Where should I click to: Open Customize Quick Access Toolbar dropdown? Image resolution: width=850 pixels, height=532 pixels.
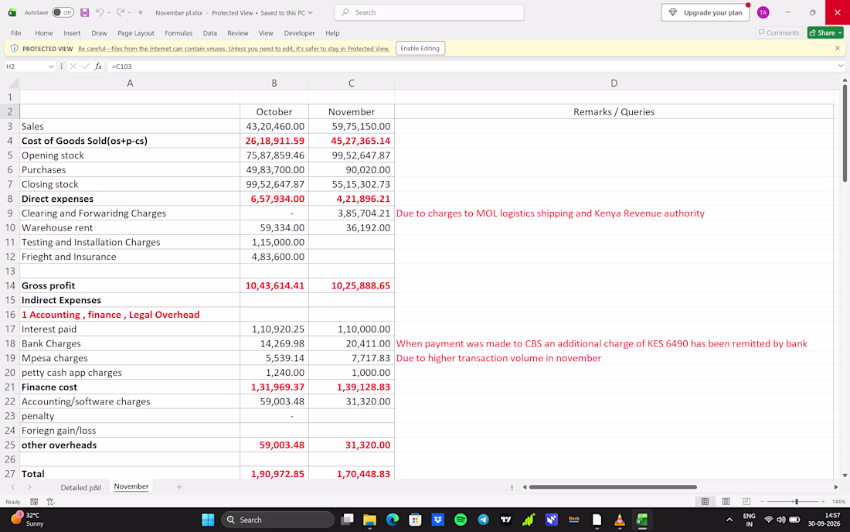(141, 12)
